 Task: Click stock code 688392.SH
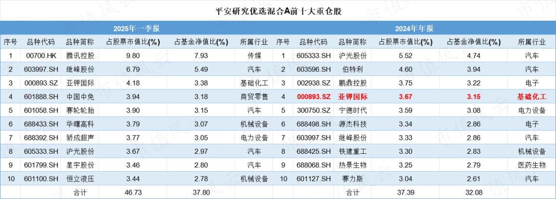click(x=41, y=138)
